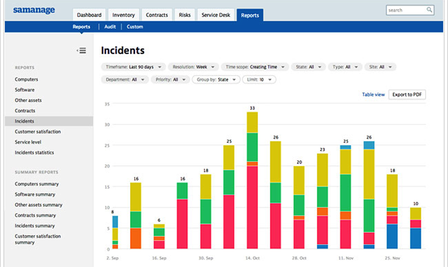
Task: Switch to Table view
Action: 374,95
